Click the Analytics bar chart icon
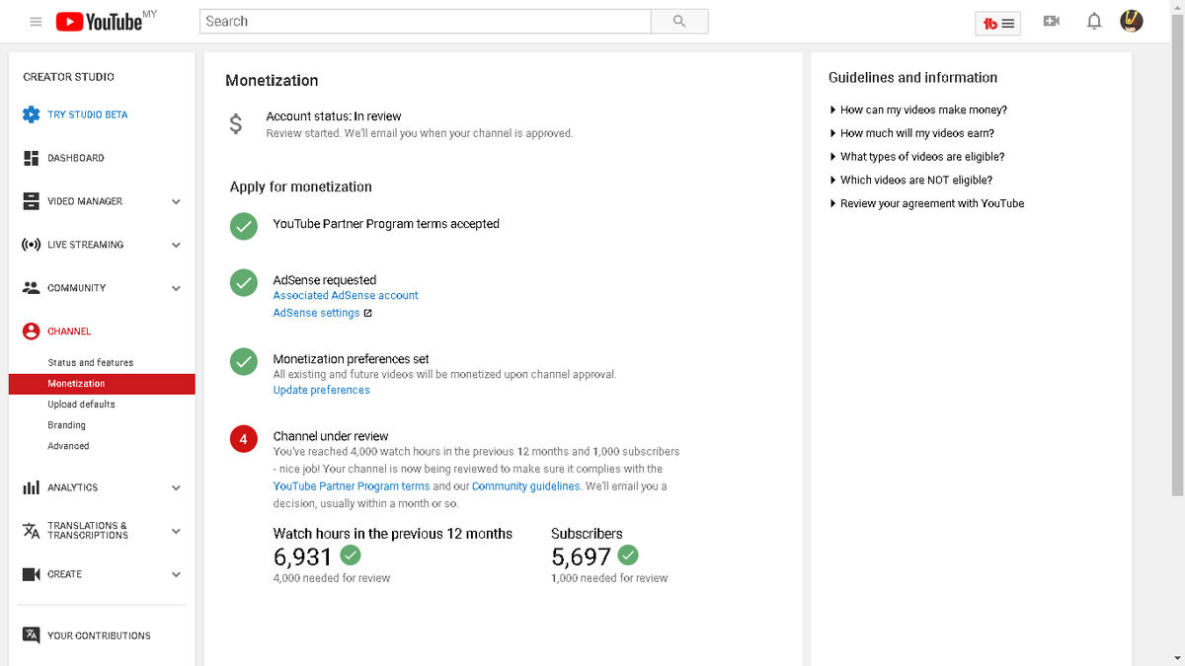The height and width of the screenshot is (666, 1185). click(31, 487)
